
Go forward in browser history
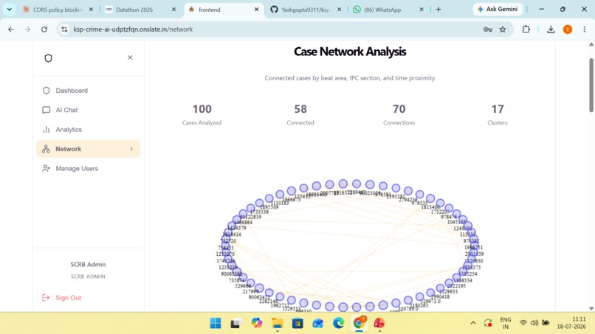pyautogui.click(x=27, y=29)
